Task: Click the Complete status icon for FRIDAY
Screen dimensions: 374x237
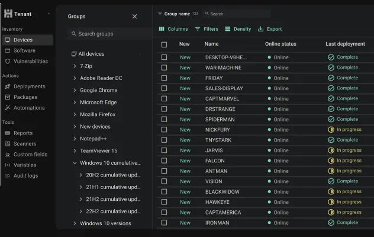Action: click(331, 78)
